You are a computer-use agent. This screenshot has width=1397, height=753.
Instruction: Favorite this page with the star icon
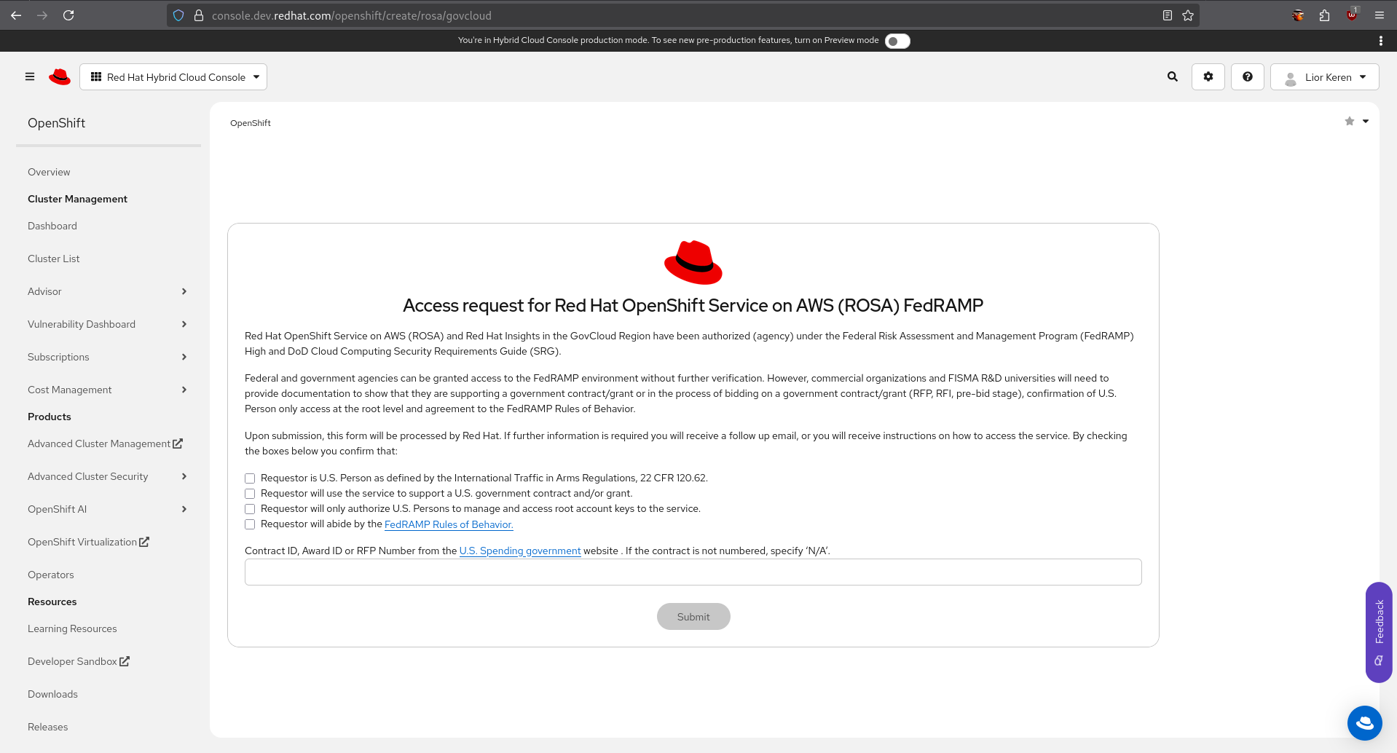(x=1350, y=122)
